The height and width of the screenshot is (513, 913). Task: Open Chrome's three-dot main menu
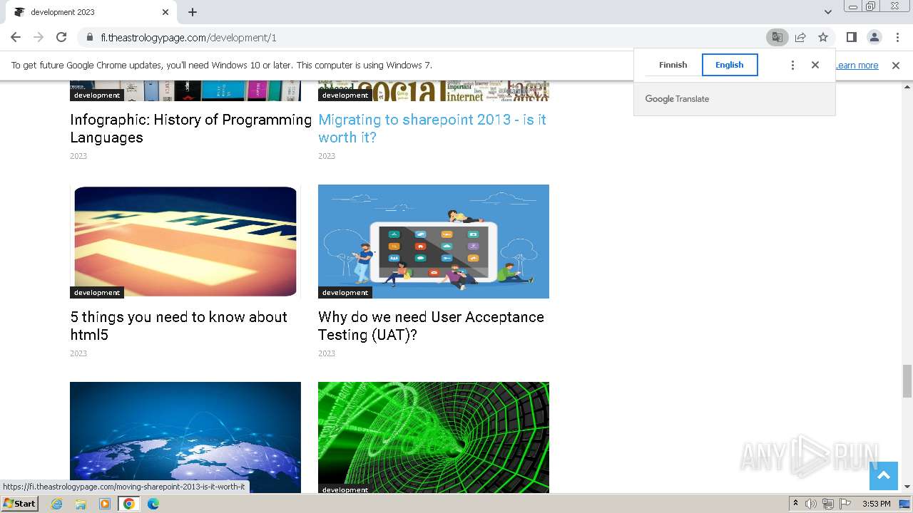tap(897, 37)
